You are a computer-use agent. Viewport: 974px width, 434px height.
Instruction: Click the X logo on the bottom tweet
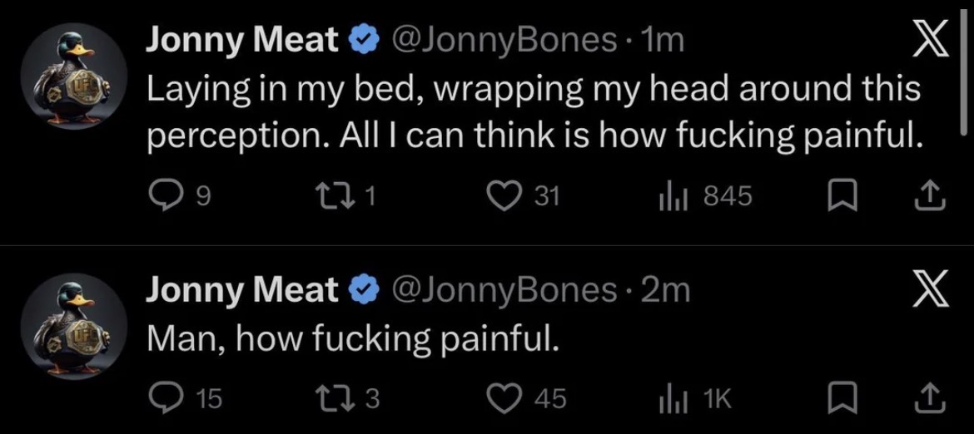point(931,290)
